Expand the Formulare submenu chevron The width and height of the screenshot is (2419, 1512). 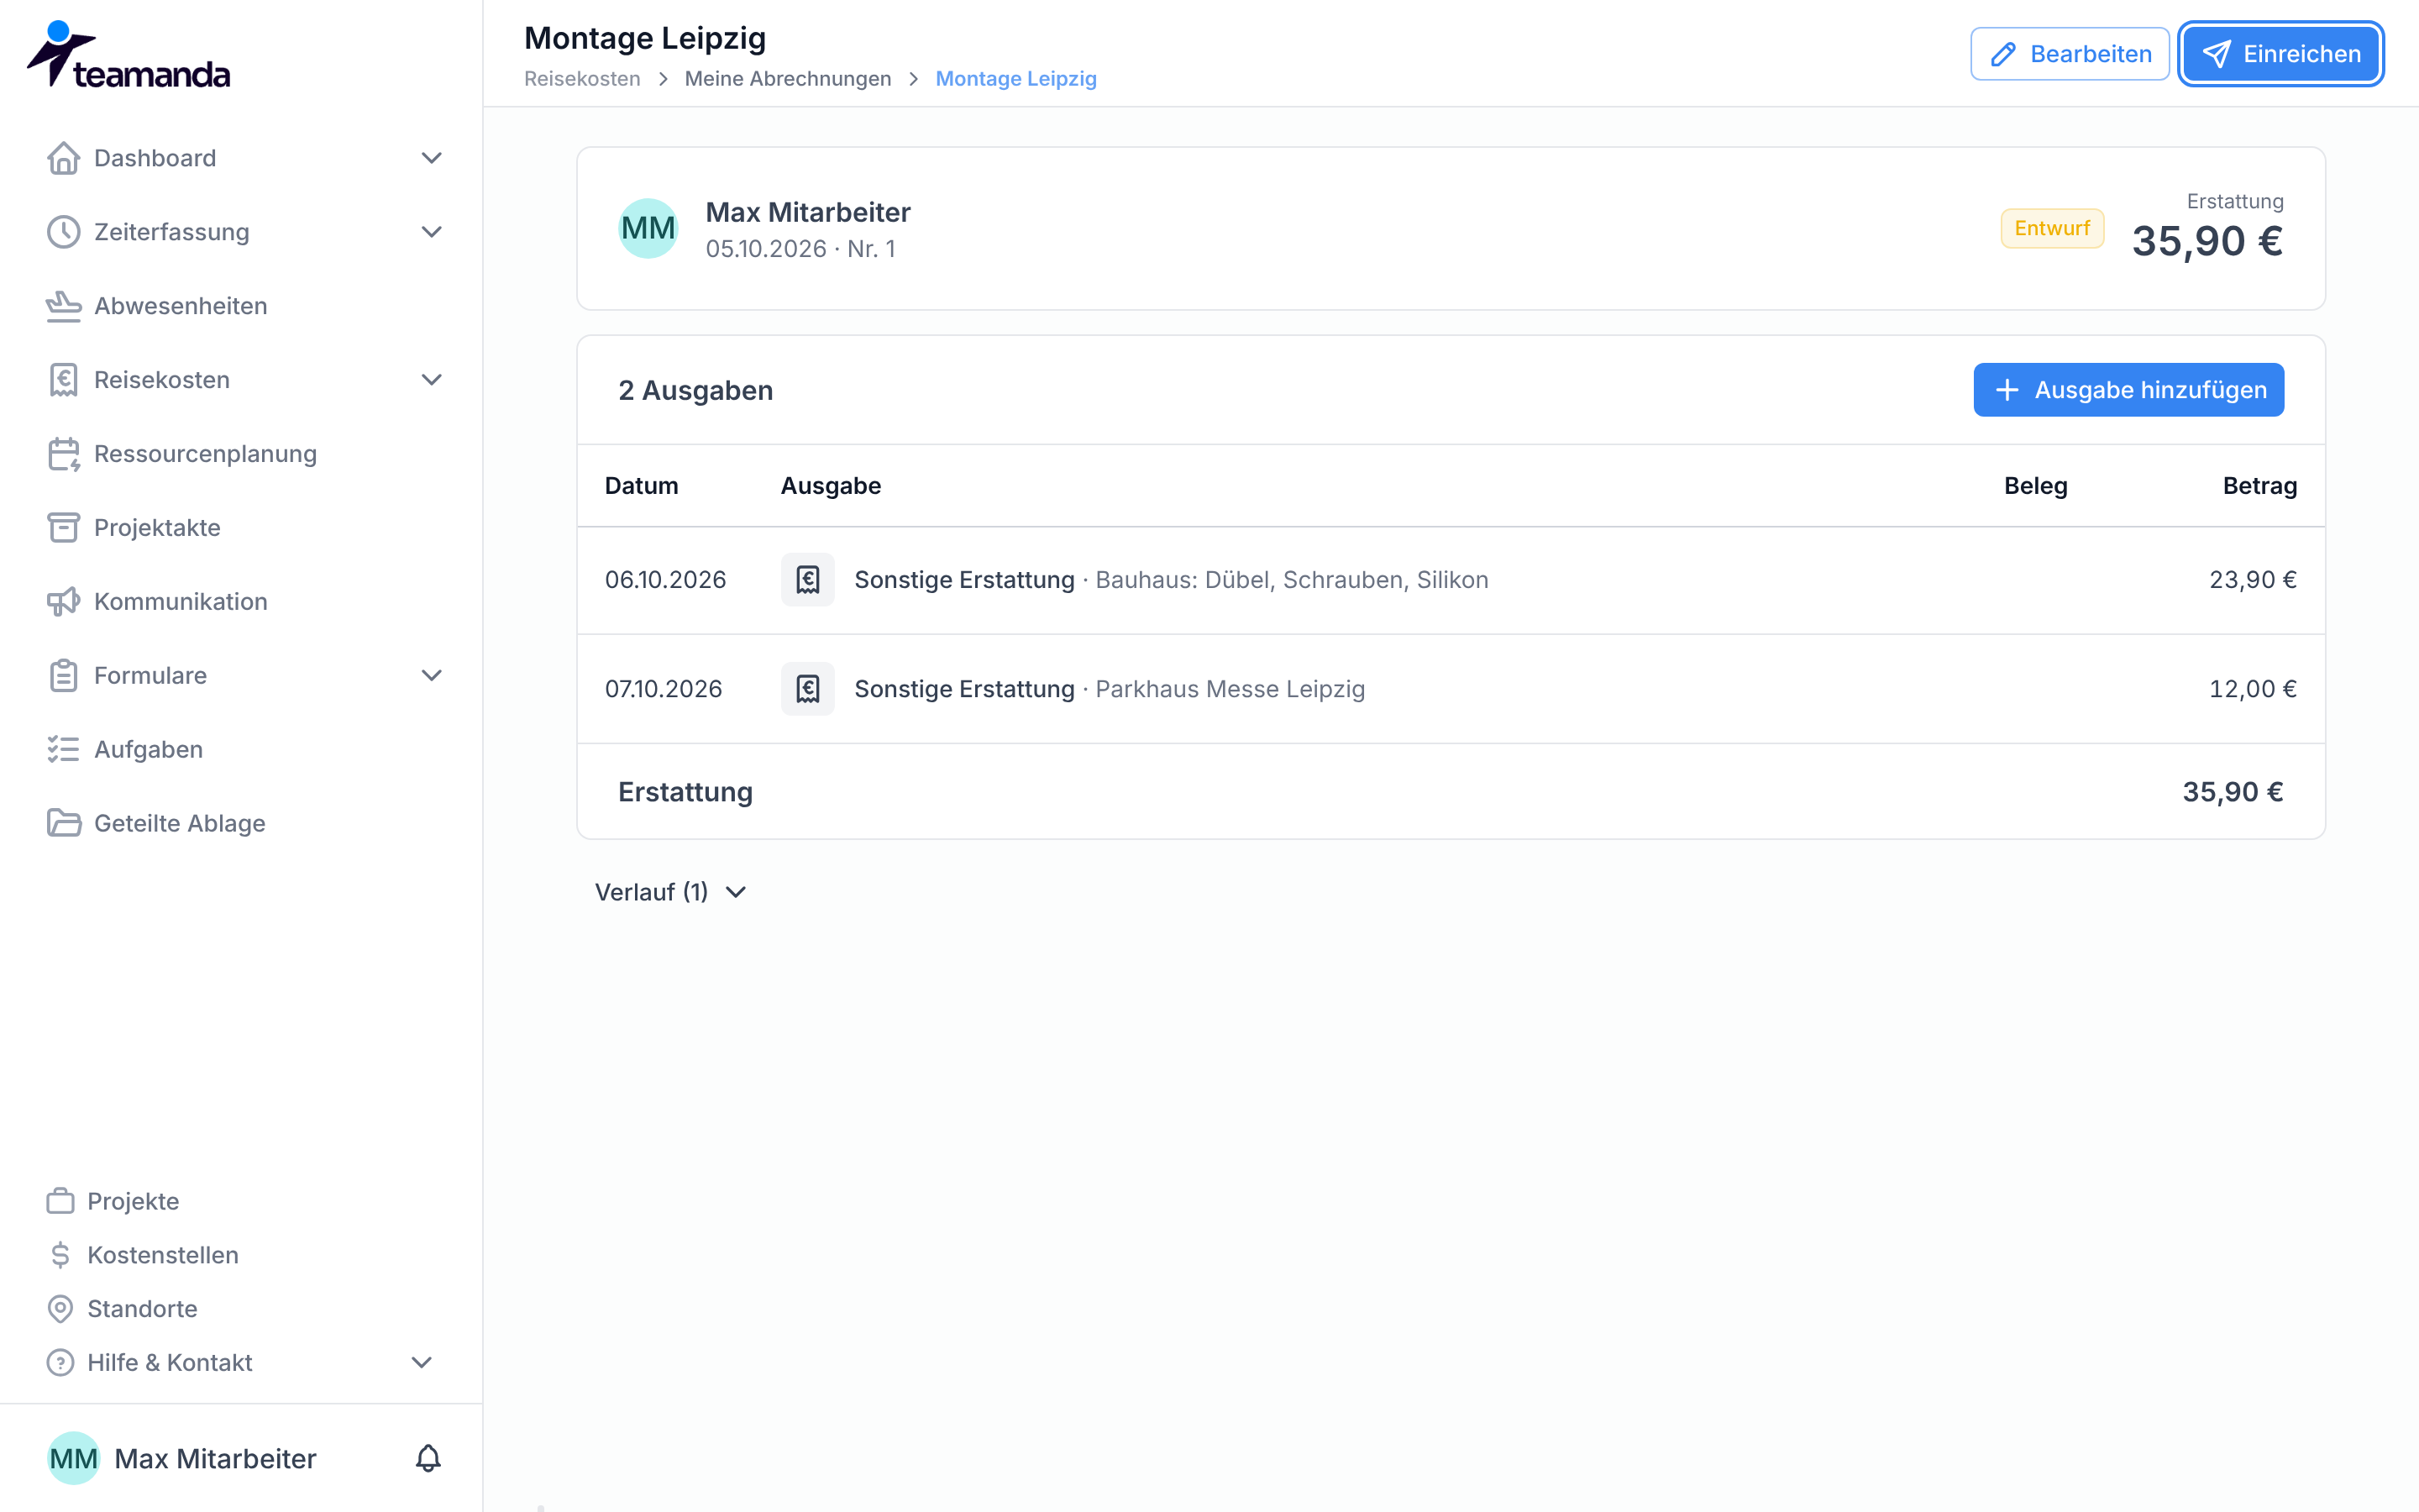[x=431, y=676]
